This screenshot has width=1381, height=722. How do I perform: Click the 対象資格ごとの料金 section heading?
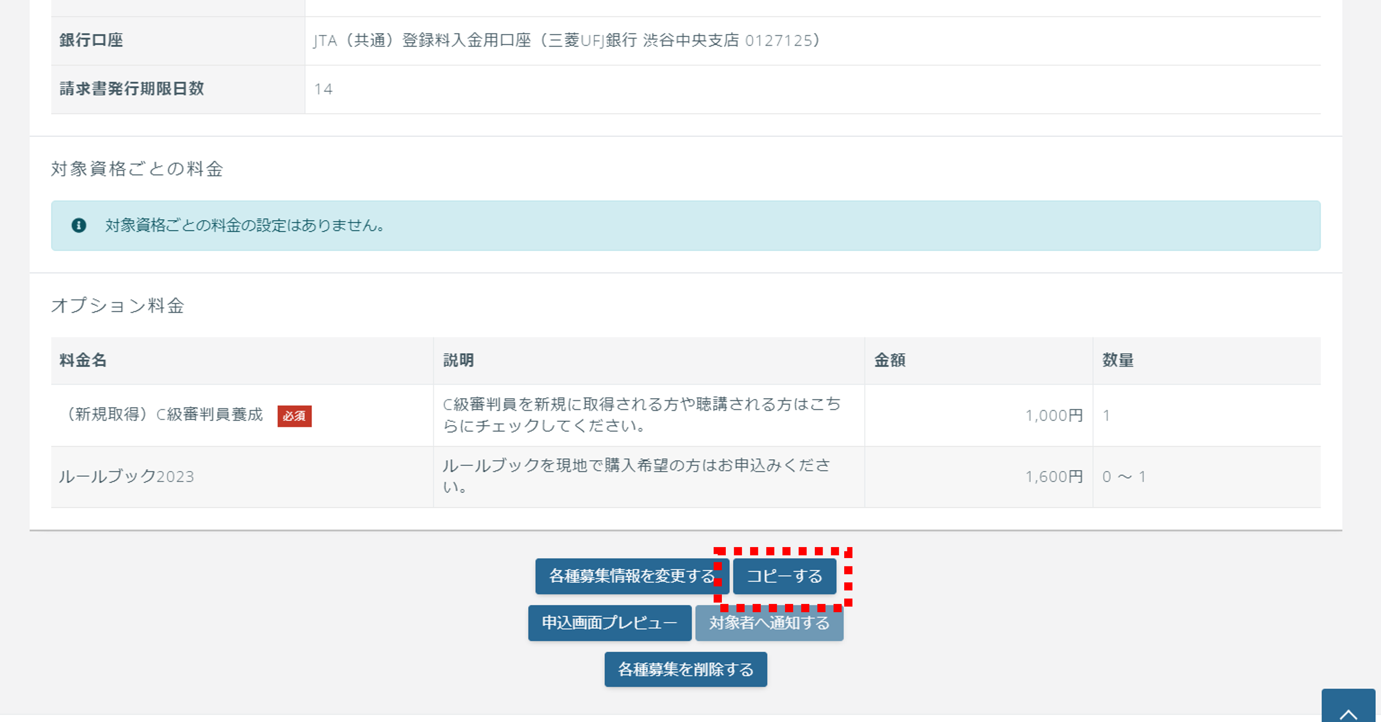(x=137, y=169)
